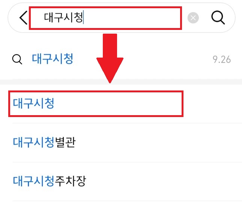242x203 pixels.
Task: Place the cursor after 청 in the search box
Action: 84,17
